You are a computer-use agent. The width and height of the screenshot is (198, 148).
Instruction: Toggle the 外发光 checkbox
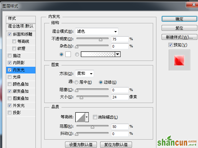[9, 105]
